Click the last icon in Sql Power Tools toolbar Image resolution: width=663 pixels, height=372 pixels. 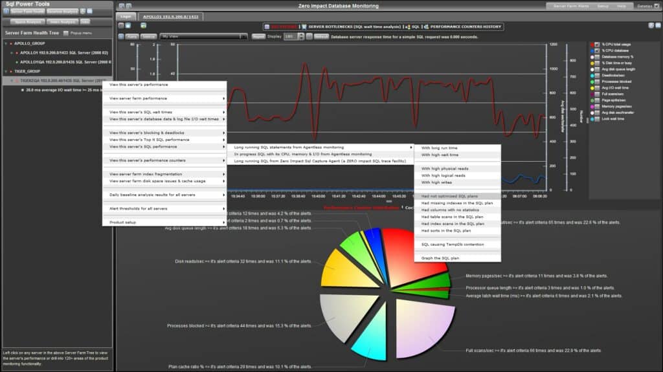coord(89,12)
